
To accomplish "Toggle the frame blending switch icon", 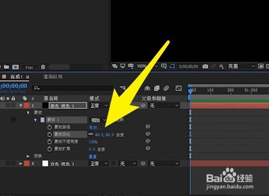I will point(157,89).
